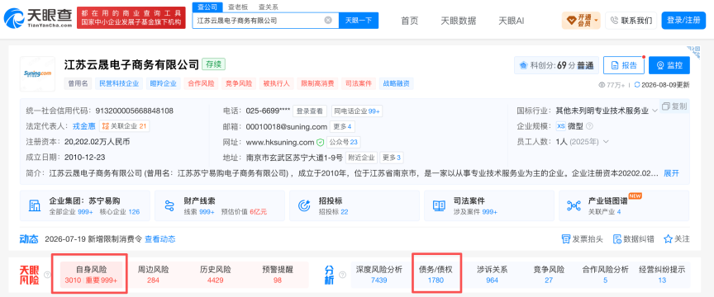Open 深度风险分析 7439
714x297 pixels.
[378, 275]
